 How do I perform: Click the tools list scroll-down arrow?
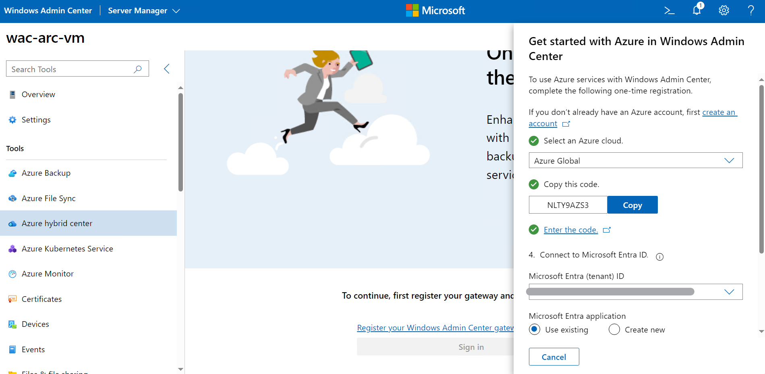point(180,369)
